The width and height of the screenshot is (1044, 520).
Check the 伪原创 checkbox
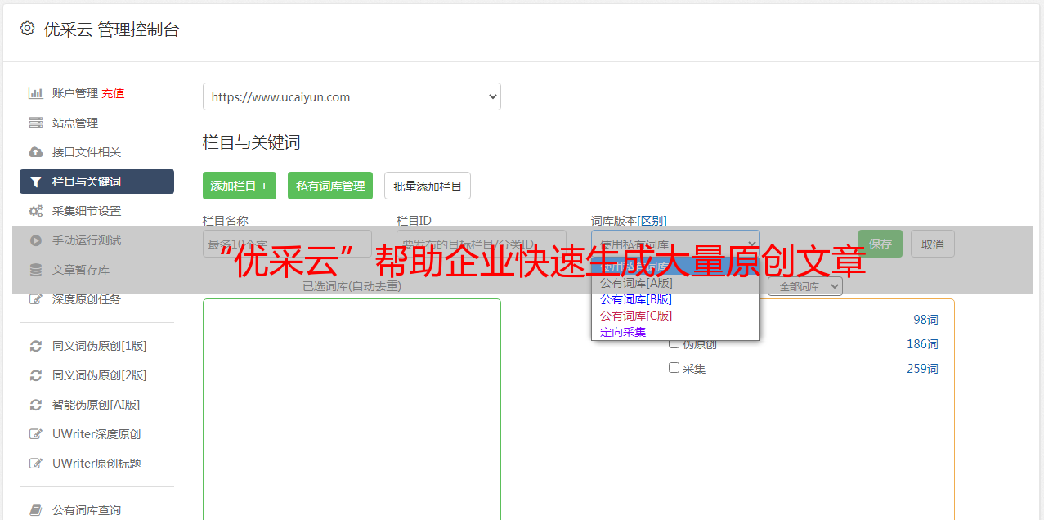(x=674, y=343)
